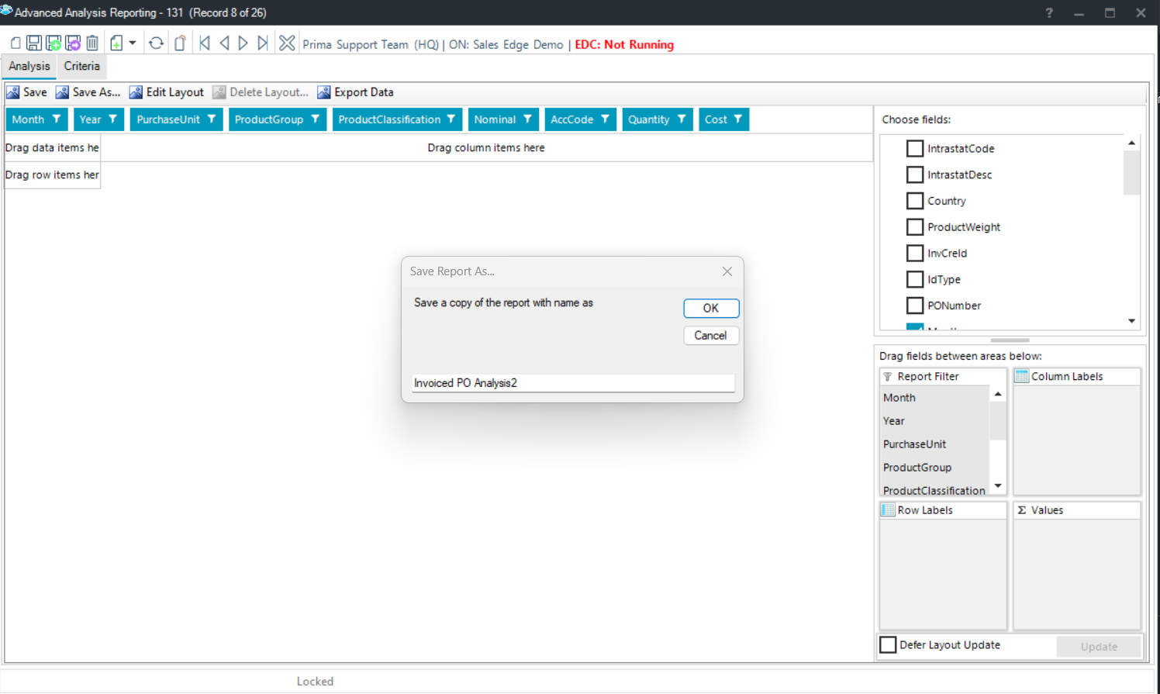This screenshot has width=1160, height=694.
Task: Click Choose fields list scroll down arrow
Action: point(1132,321)
